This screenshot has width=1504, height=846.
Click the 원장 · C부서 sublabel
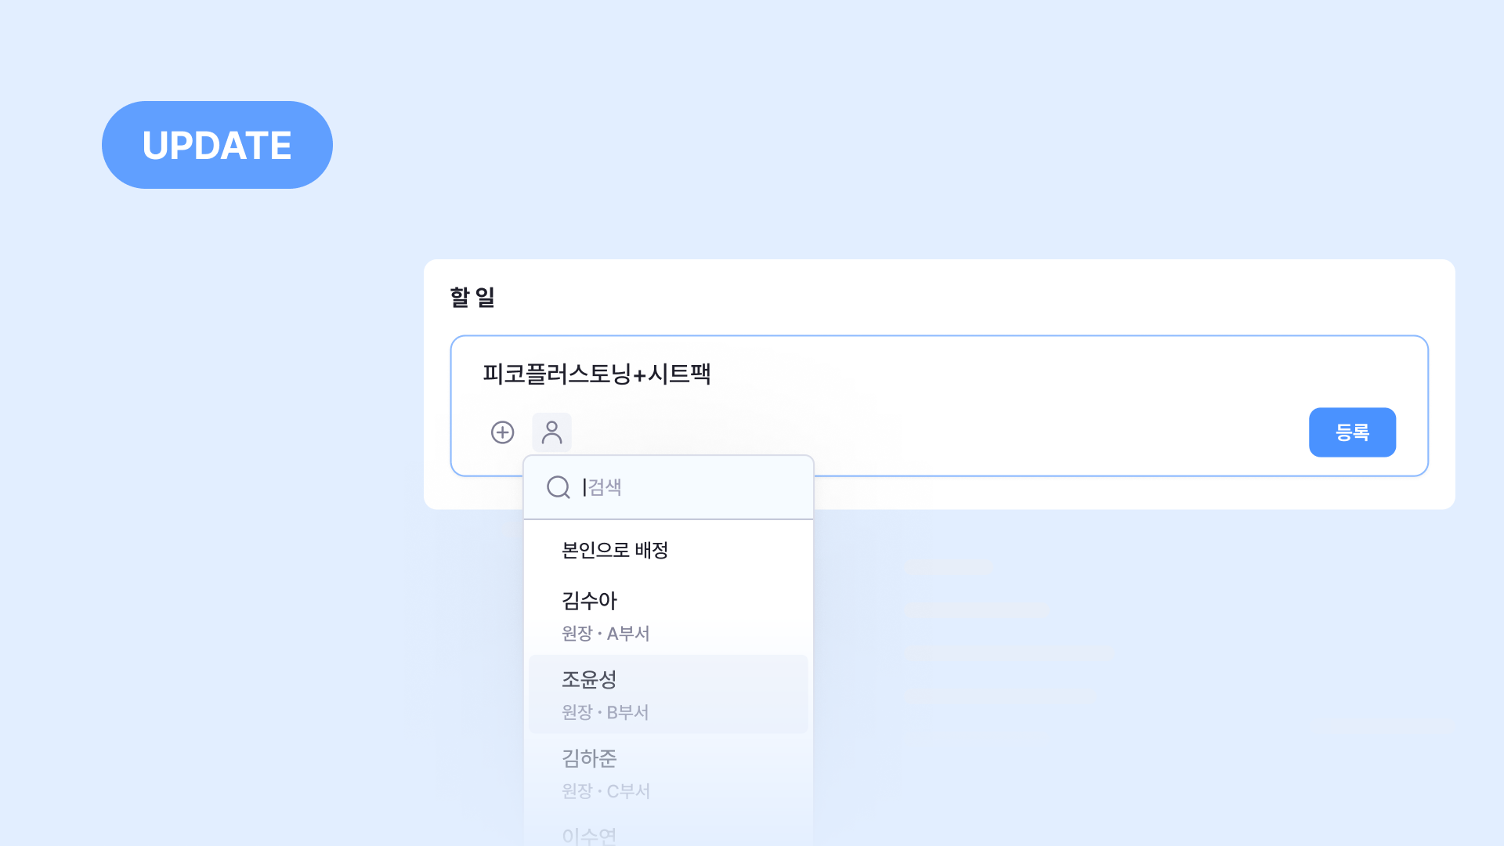pyautogui.click(x=606, y=791)
